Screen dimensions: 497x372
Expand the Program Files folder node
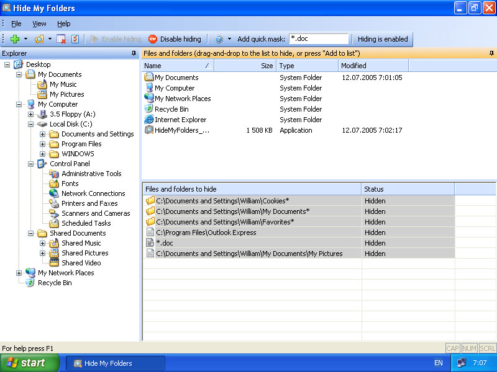42,144
